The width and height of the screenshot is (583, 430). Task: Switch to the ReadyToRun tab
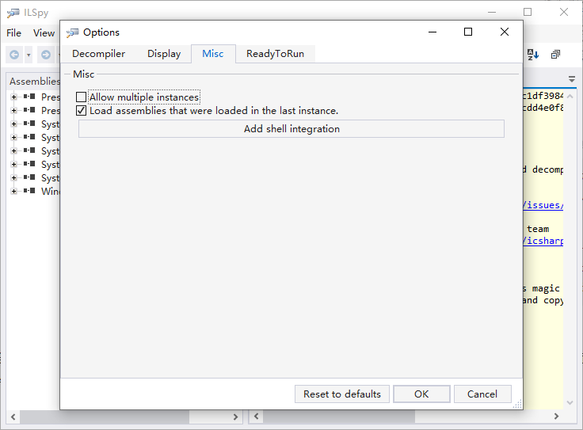(275, 54)
